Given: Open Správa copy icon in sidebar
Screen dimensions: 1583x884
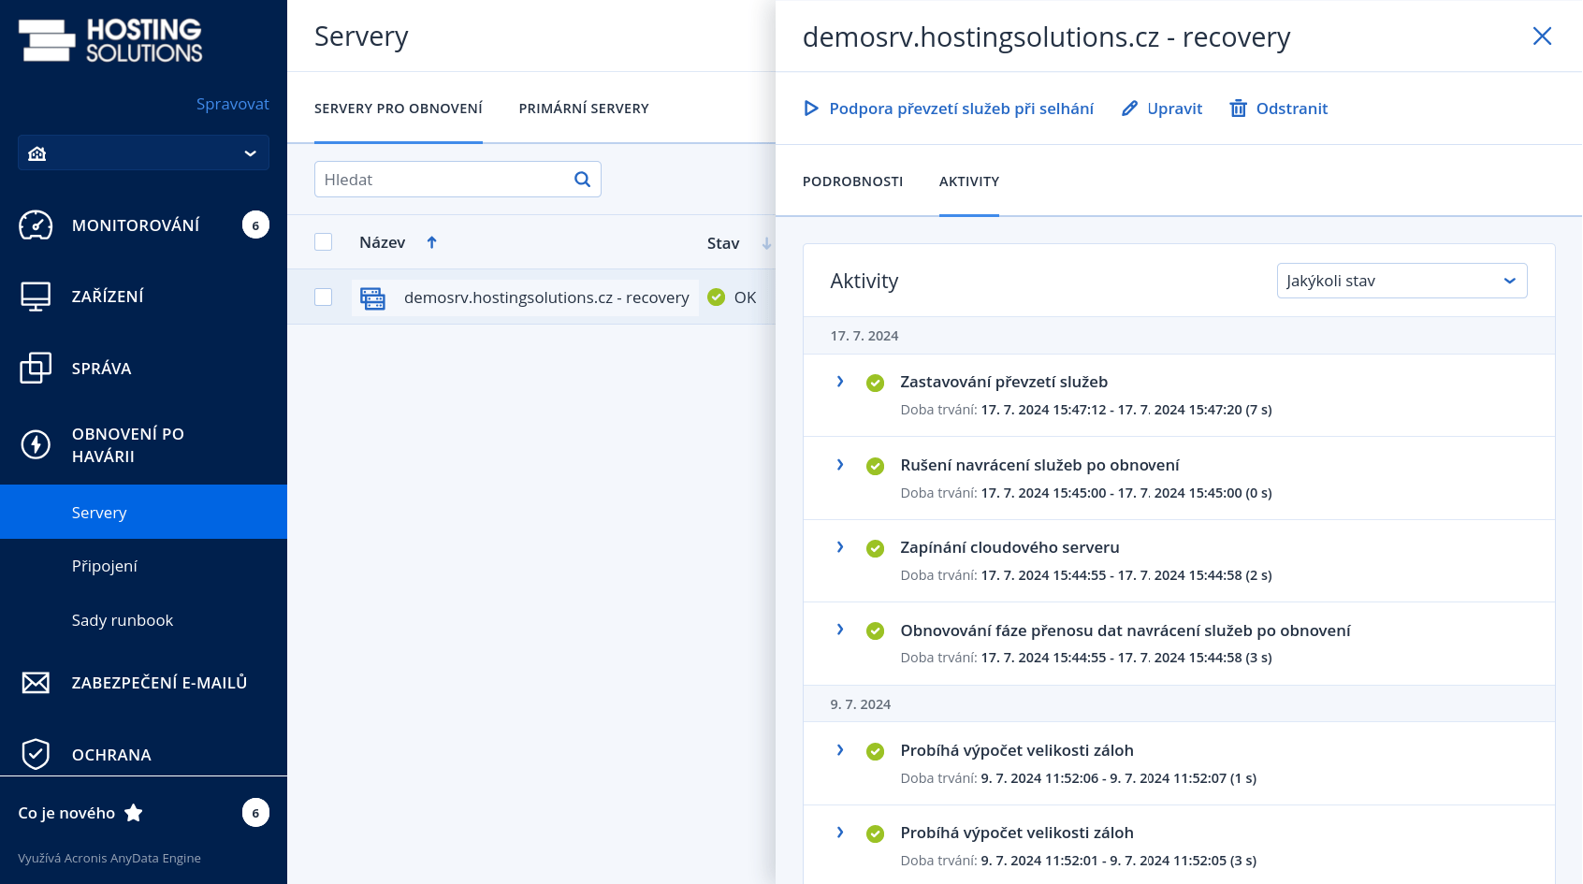Looking at the screenshot, I should coord(36,368).
